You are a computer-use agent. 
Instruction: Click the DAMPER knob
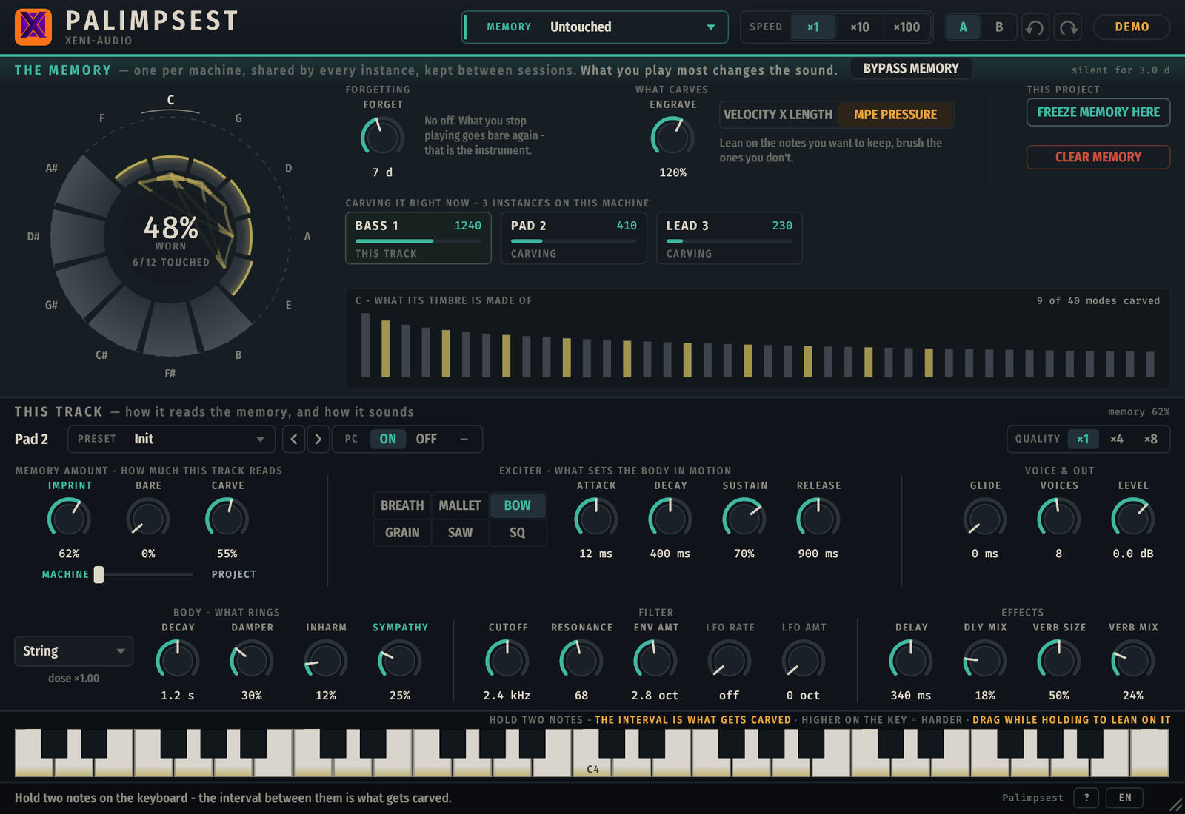pos(252,659)
